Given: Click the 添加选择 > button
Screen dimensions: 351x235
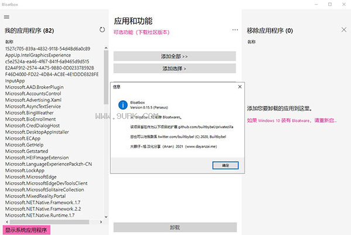Looking at the screenshot, I should click(x=175, y=69).
